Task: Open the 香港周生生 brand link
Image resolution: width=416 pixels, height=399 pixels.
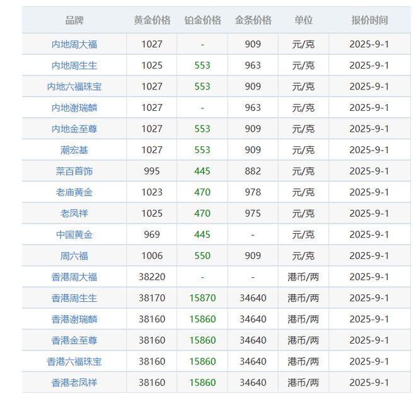Action: [74, 298]
